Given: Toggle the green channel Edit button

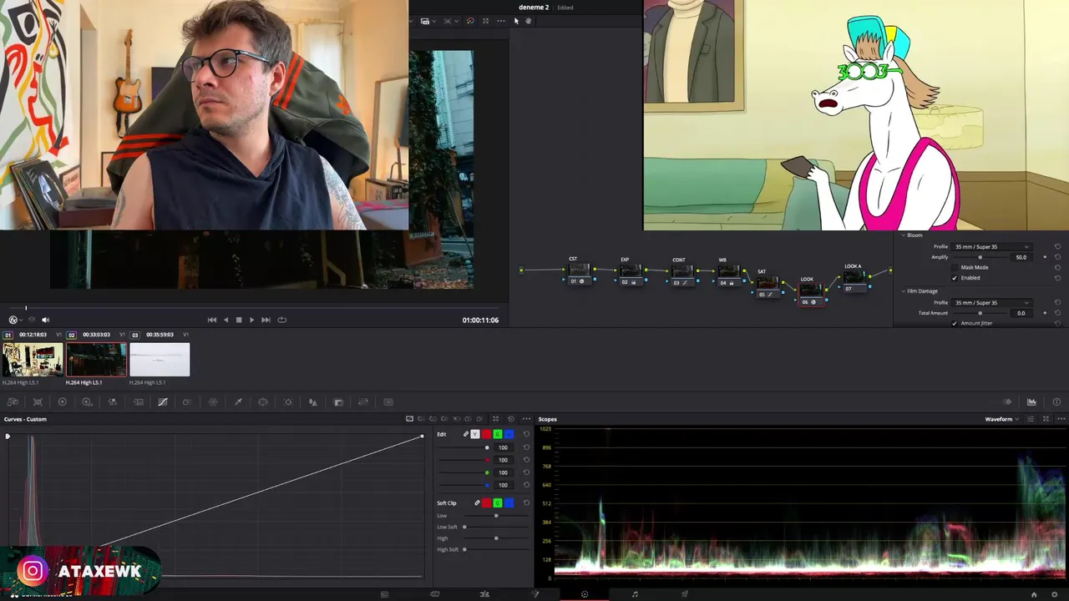Looking at the screenshot, I should pos(498,434).
